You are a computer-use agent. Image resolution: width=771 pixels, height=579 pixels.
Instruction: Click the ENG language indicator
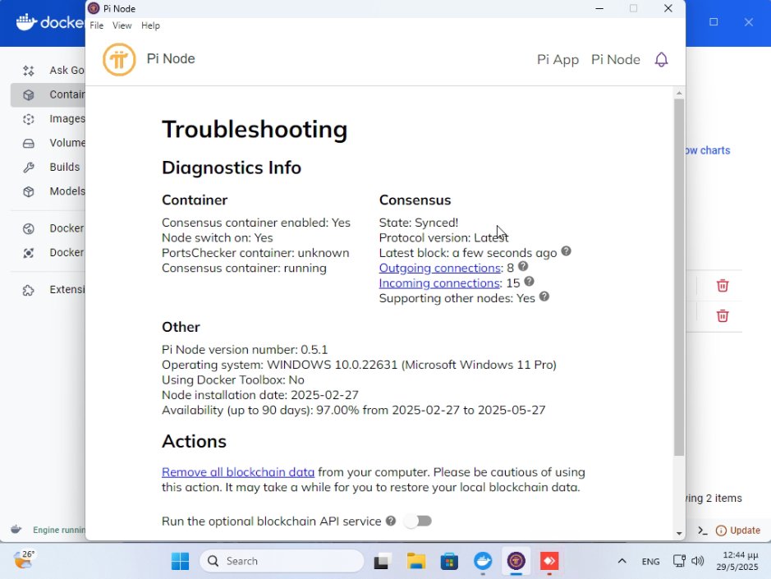[650, 562]
